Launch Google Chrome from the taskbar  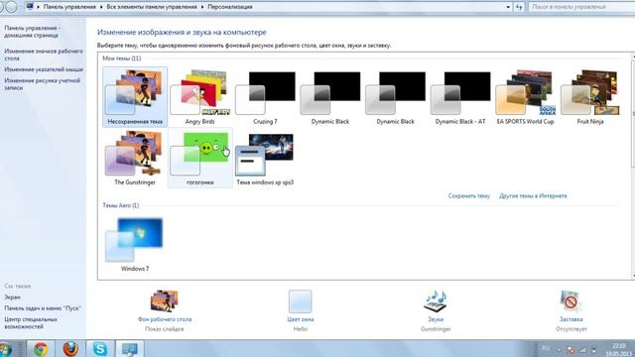(x=41, y=349)
